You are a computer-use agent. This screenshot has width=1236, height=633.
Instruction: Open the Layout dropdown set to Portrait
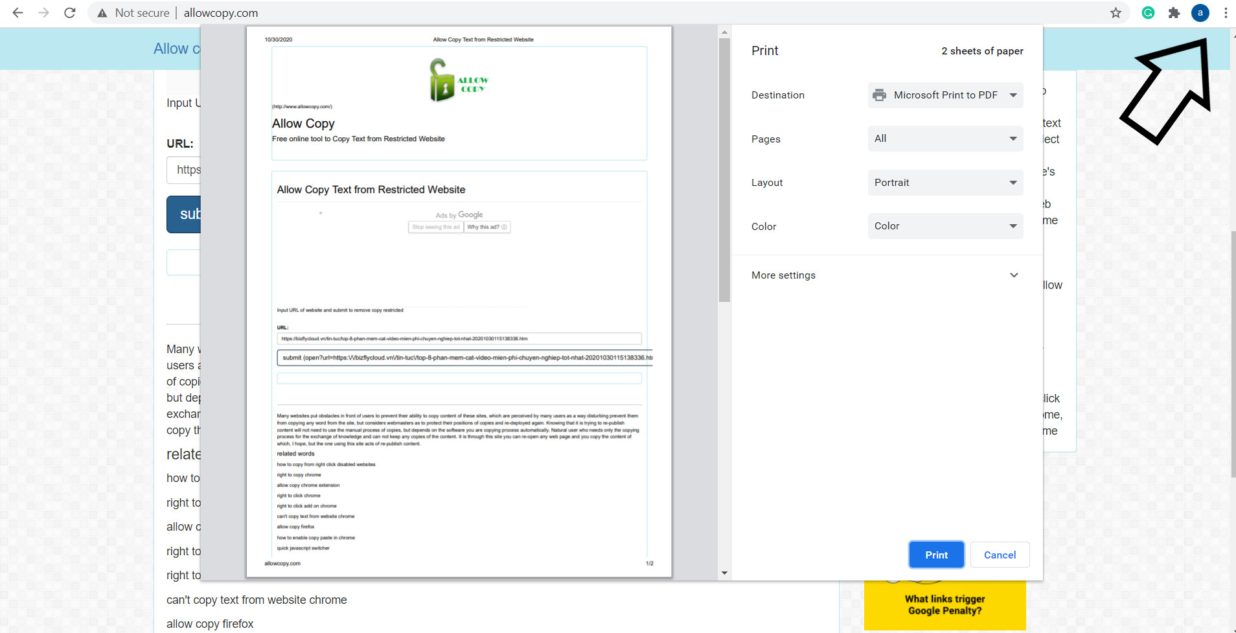tap(945, 183)
